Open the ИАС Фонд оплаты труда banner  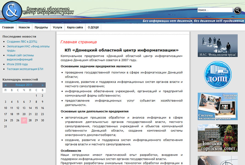click(x=218, y=46)
